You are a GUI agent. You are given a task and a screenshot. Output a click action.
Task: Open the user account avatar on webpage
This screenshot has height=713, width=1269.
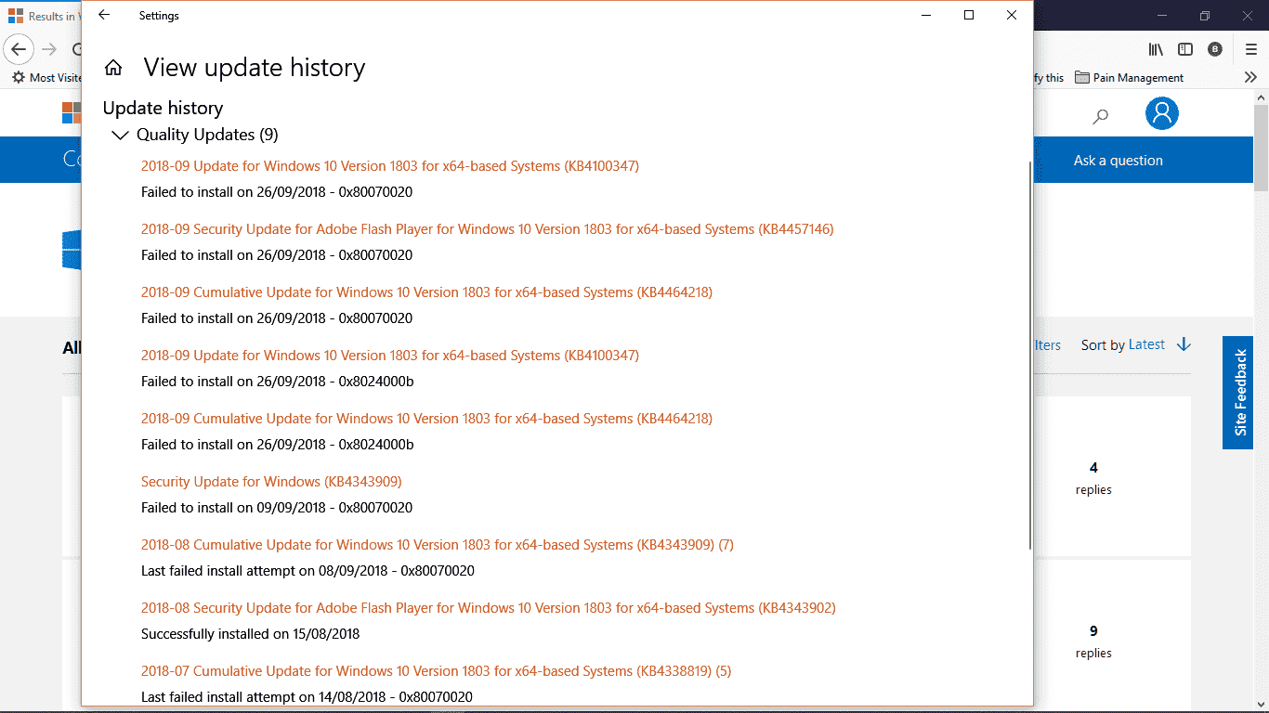pos(1162,113)
